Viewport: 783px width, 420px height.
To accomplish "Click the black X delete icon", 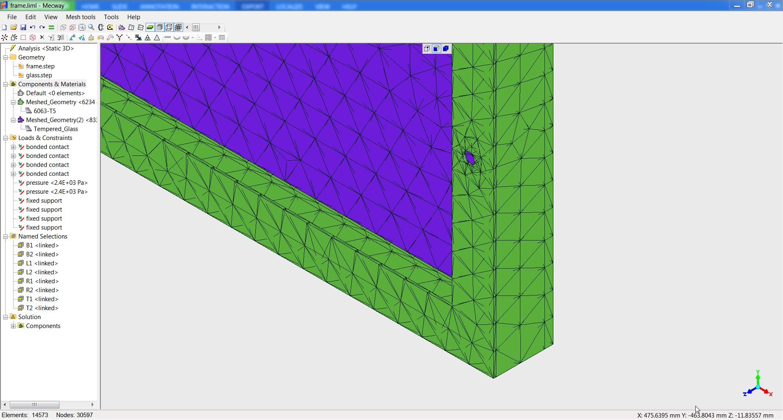I will click(x=42, y=37).
